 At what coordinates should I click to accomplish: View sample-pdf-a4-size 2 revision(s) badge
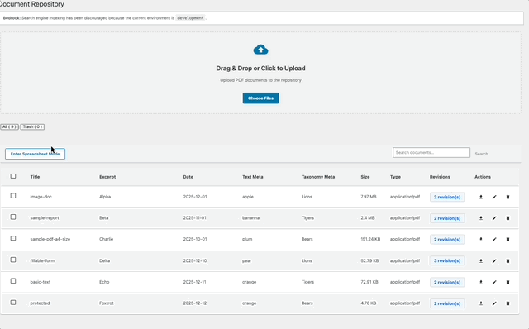point(447,240)
